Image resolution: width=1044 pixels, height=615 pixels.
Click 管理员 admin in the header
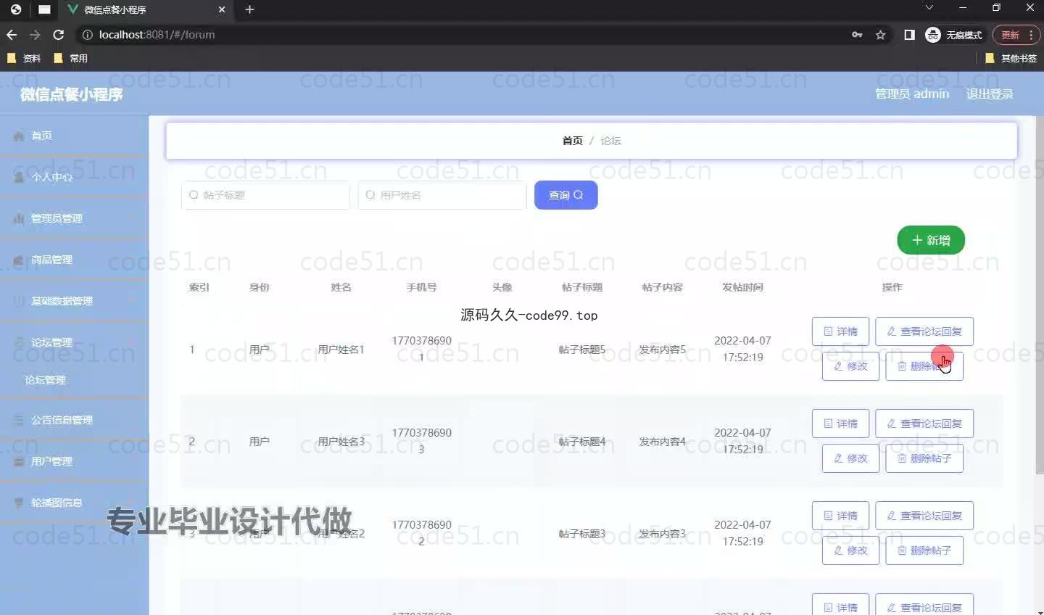pos(912,94)
